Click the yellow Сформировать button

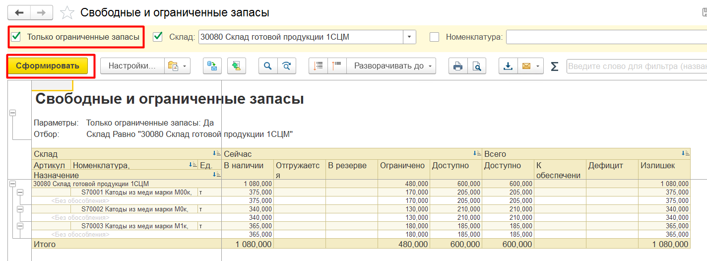(x=47, y=66)
